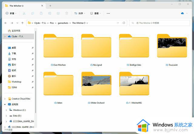
Task: Add a new tab with plus
Action: [x=50, y=6]
